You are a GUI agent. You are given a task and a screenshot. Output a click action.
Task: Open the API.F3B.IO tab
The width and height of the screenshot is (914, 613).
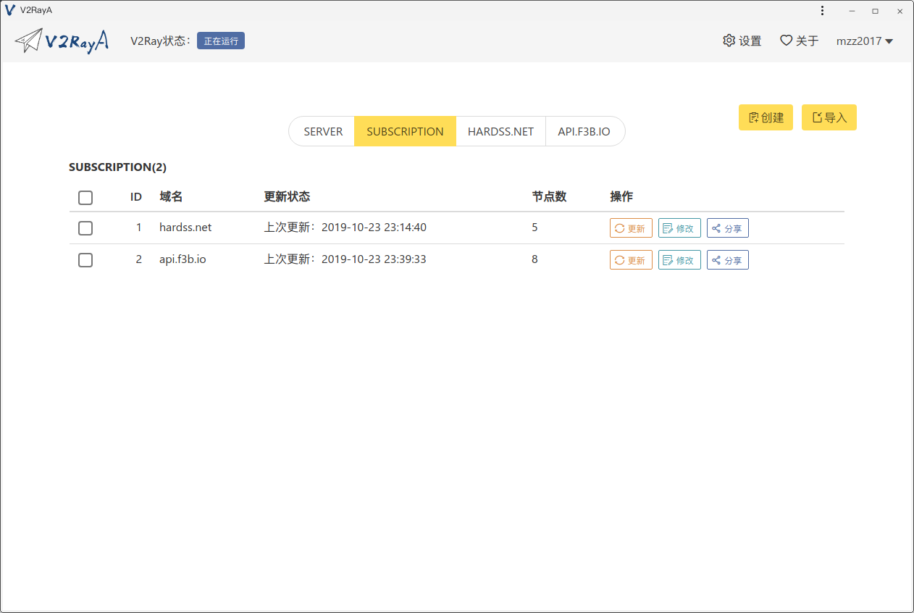(x=584, y=131)
